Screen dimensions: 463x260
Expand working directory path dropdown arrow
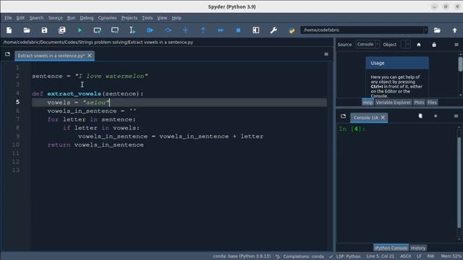(x=425, y=30)
